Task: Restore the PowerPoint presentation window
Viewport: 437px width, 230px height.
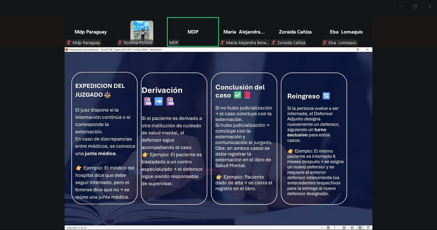Action: point(358,50)
